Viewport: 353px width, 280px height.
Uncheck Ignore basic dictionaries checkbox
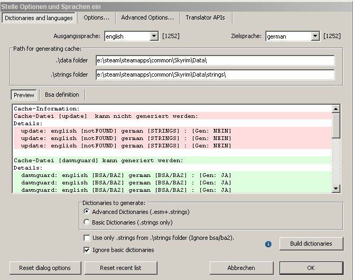tap(87, 250)
